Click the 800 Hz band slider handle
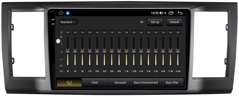Viewport: 239px width, 99px height. click(119, 51)
